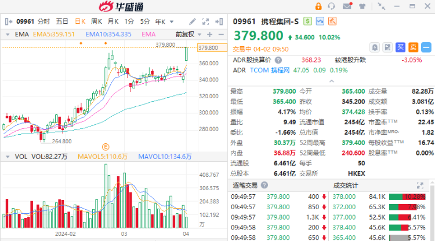Screen dimensions: 435x241
Task: Open the 前复权 adjustment dropdown
Action: [188, 34]
